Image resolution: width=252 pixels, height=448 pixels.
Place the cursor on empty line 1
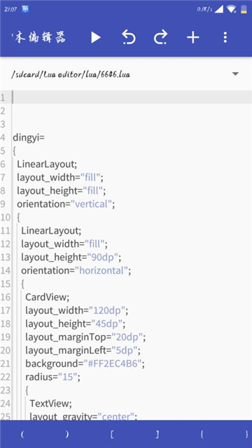(x=132, y=97)
